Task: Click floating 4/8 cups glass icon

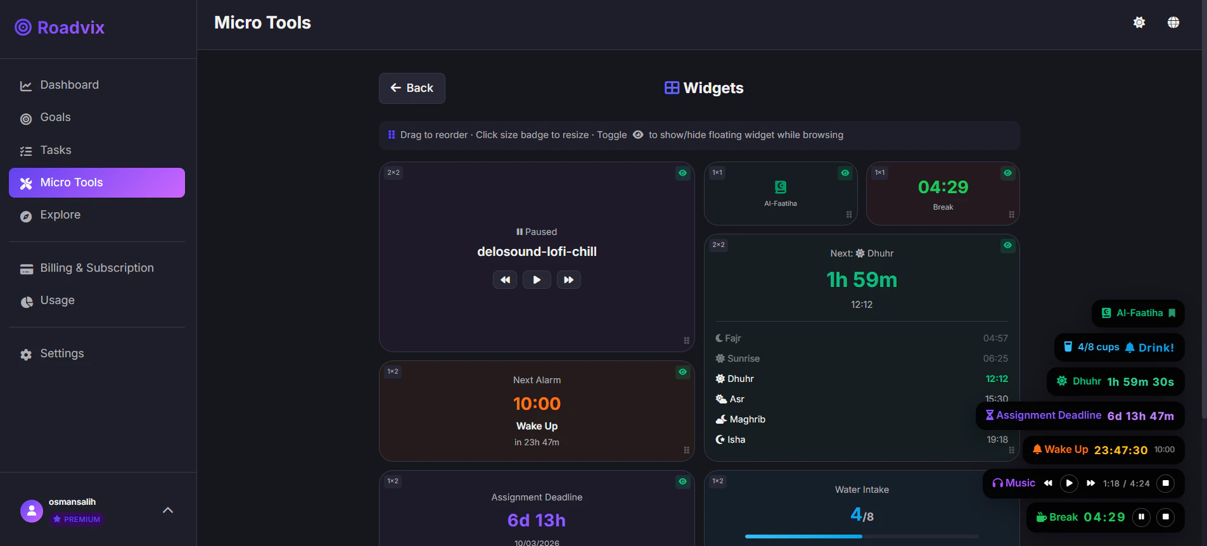Action: tap(1068, 347)
